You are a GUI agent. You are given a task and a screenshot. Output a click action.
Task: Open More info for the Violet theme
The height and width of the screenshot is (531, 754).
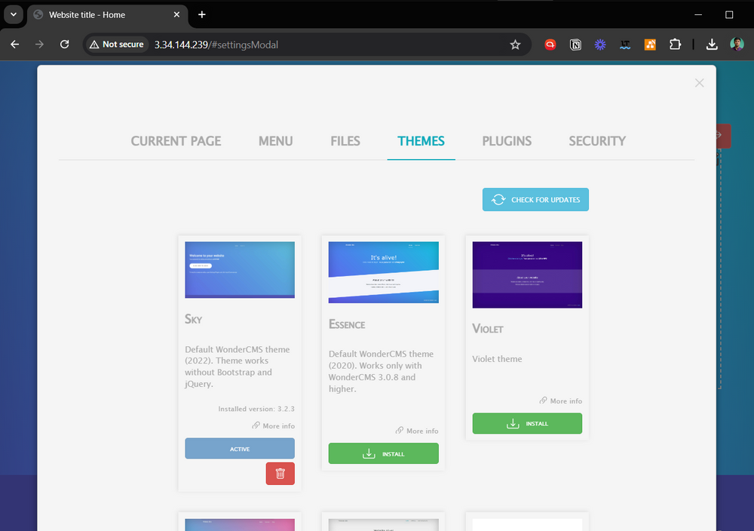560,401
